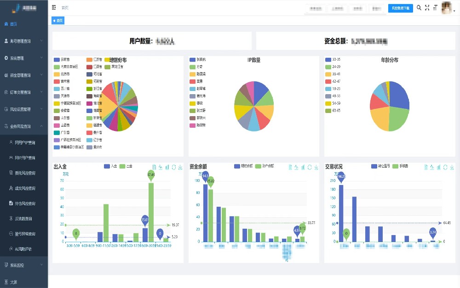The image size is (460, 288).
Task: Click the tallest green bar in 出入金 chart
Action: 151,211
